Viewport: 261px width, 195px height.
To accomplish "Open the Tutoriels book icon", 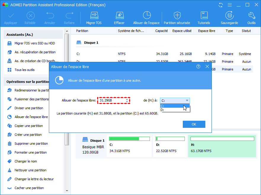I will point(204,15).
